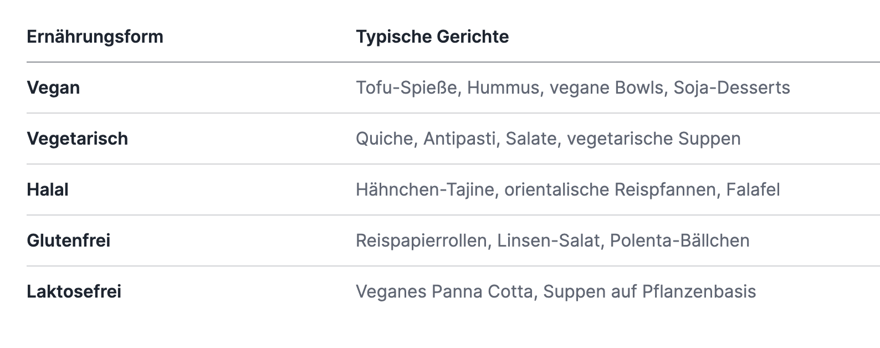The width and height of the screenshot is (880, 348).
Task: Click the Veganes Panna Cotta cell
Action: tap(556, 291)
